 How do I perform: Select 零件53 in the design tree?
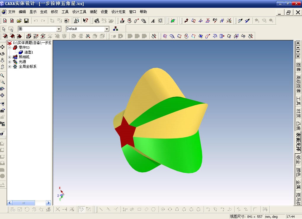pyautogui.click(x=24, y=47)
